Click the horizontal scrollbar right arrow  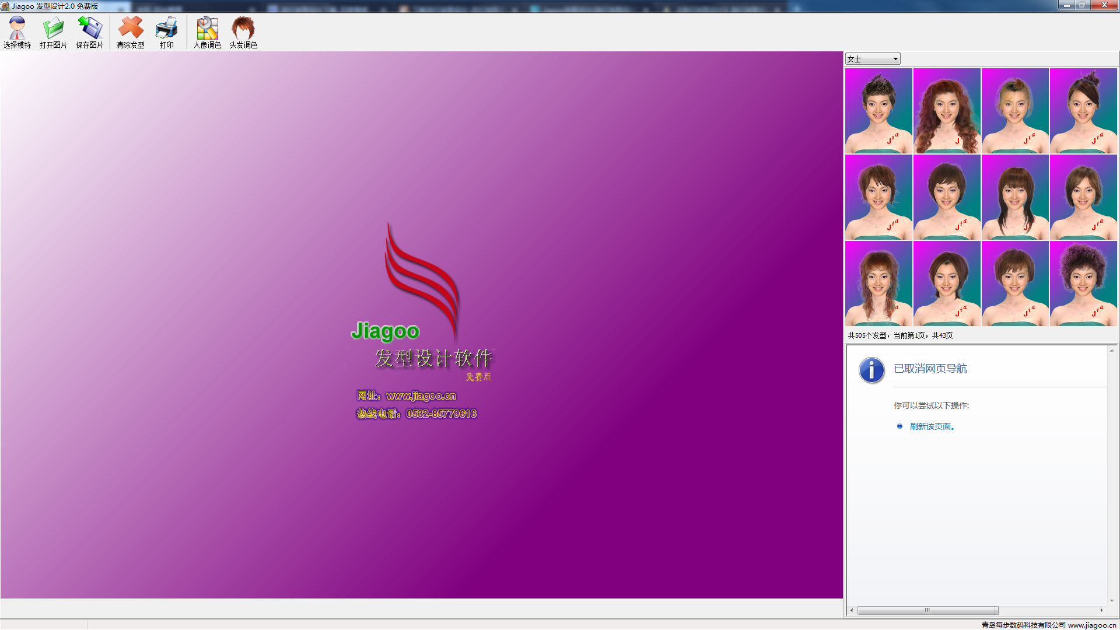pos(1101,610)
